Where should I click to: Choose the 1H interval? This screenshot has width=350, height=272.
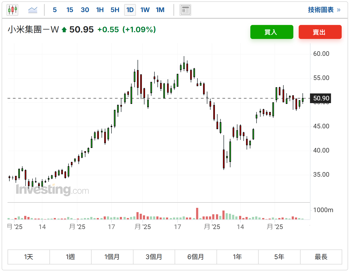click(x=100, y=10)
